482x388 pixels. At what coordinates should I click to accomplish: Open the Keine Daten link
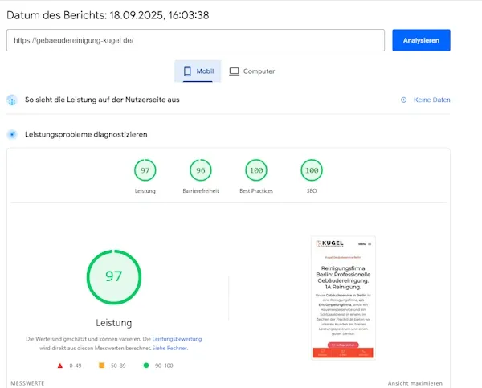coord(432,100)
